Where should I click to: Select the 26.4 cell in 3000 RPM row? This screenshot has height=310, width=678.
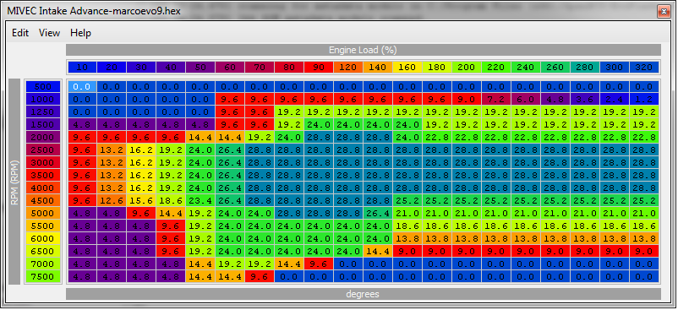230,163
